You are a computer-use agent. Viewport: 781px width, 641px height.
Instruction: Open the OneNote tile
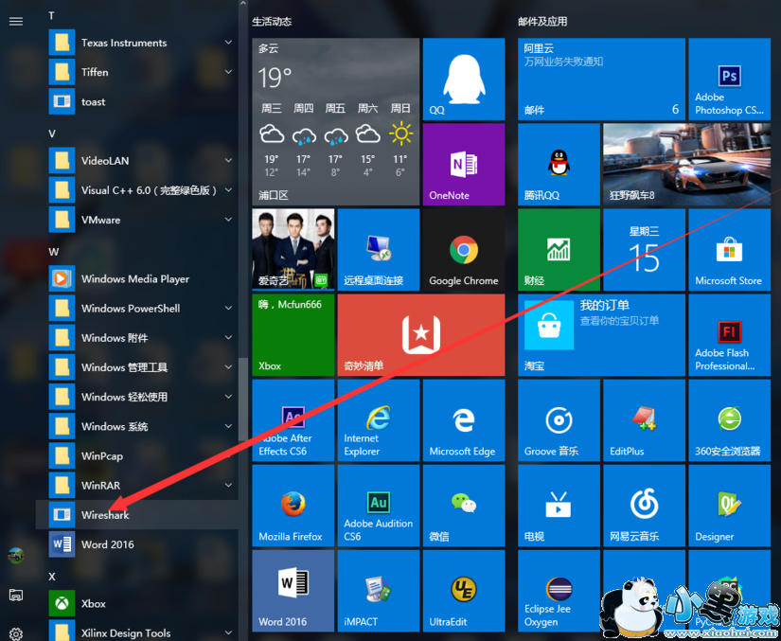pyautogui.click(x=463, y=165)
